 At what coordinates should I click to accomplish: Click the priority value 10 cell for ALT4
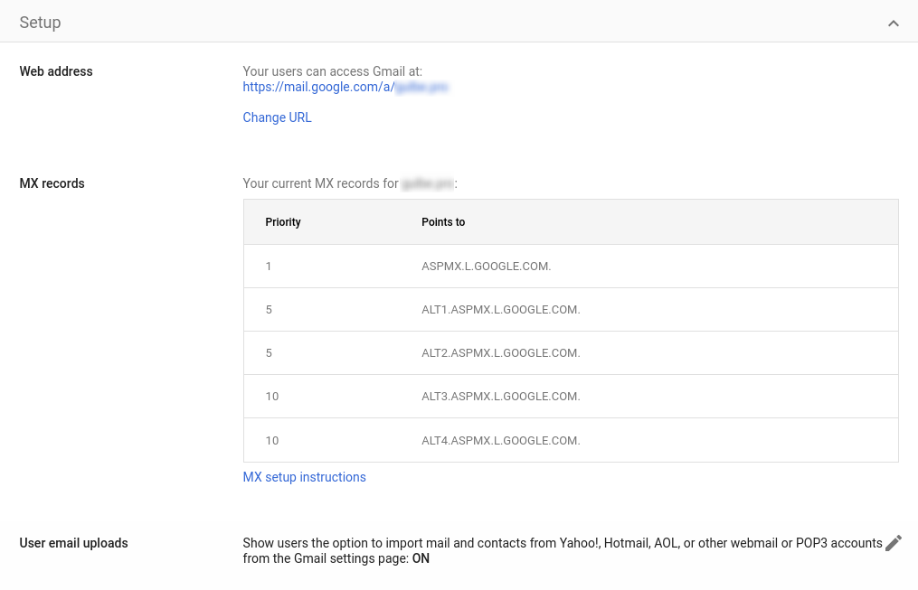(272, 440)
